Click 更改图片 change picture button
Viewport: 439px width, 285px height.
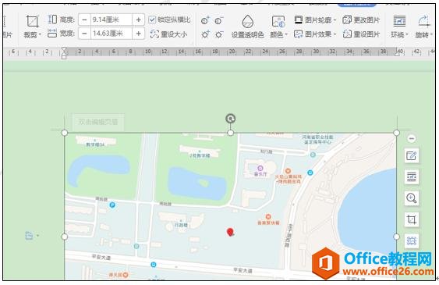point(361,20)
